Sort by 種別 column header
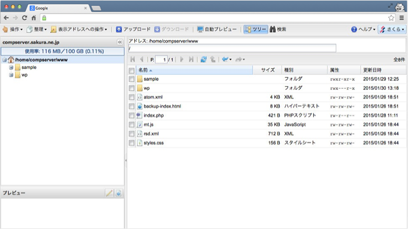Image resolution: width=408 pixels, height=229 pixels. (304, 70)
